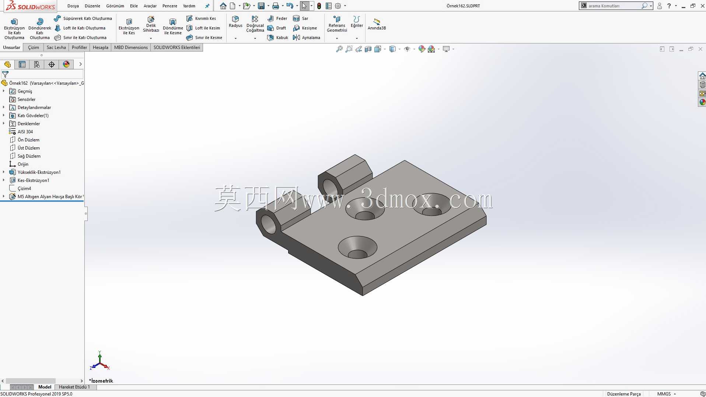Open the Araçlar menu
This screenshot has height=397, width=706.
point(150,6)
